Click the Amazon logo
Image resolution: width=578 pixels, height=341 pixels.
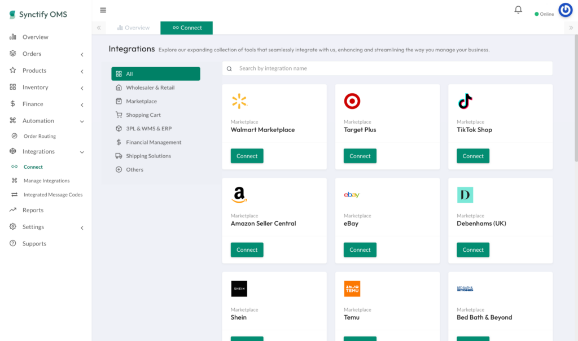tap(239, 195)
